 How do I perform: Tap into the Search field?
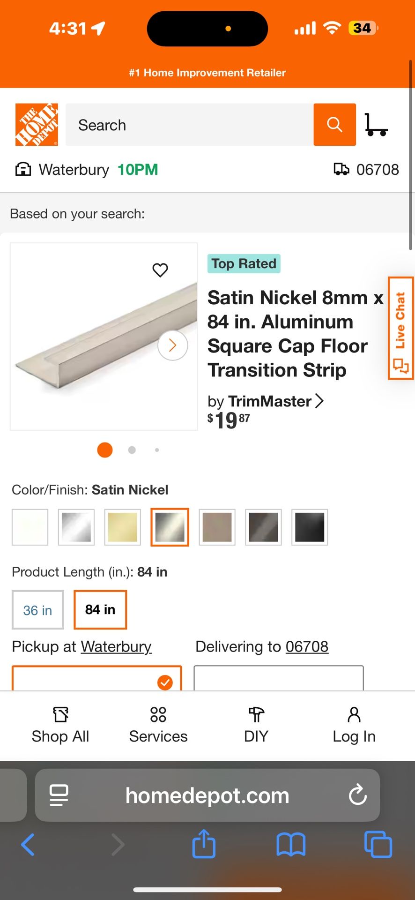pyautogui.click(x=189, y=125)
